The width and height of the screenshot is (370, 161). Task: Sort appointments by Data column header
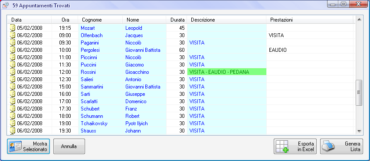[x=29, y=20]
